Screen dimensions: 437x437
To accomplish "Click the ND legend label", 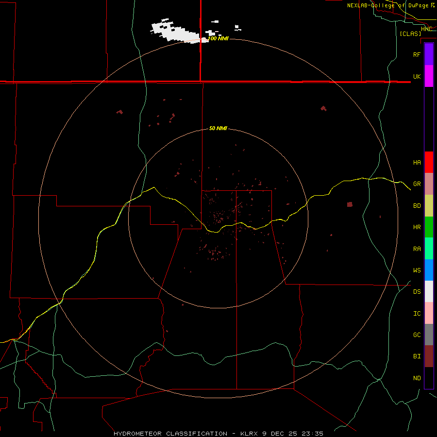I will tap(417, 378).
